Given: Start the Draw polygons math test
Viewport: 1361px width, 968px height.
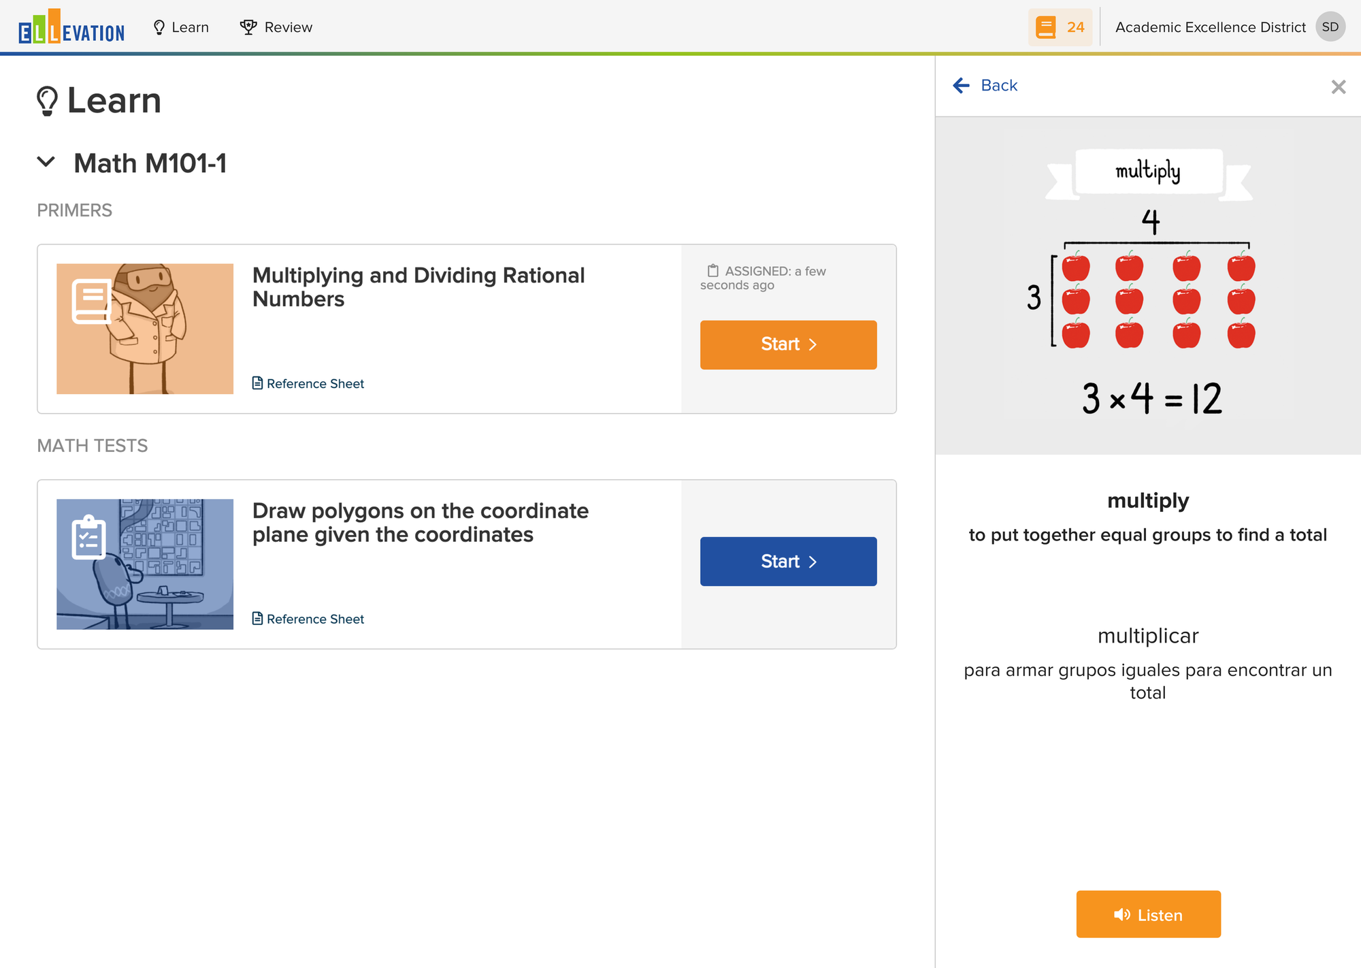Looking at the screenshot, I should pos(788,562).
